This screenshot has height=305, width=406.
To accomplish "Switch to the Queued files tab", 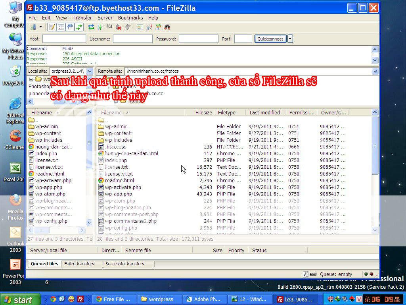I will (44, 264).
